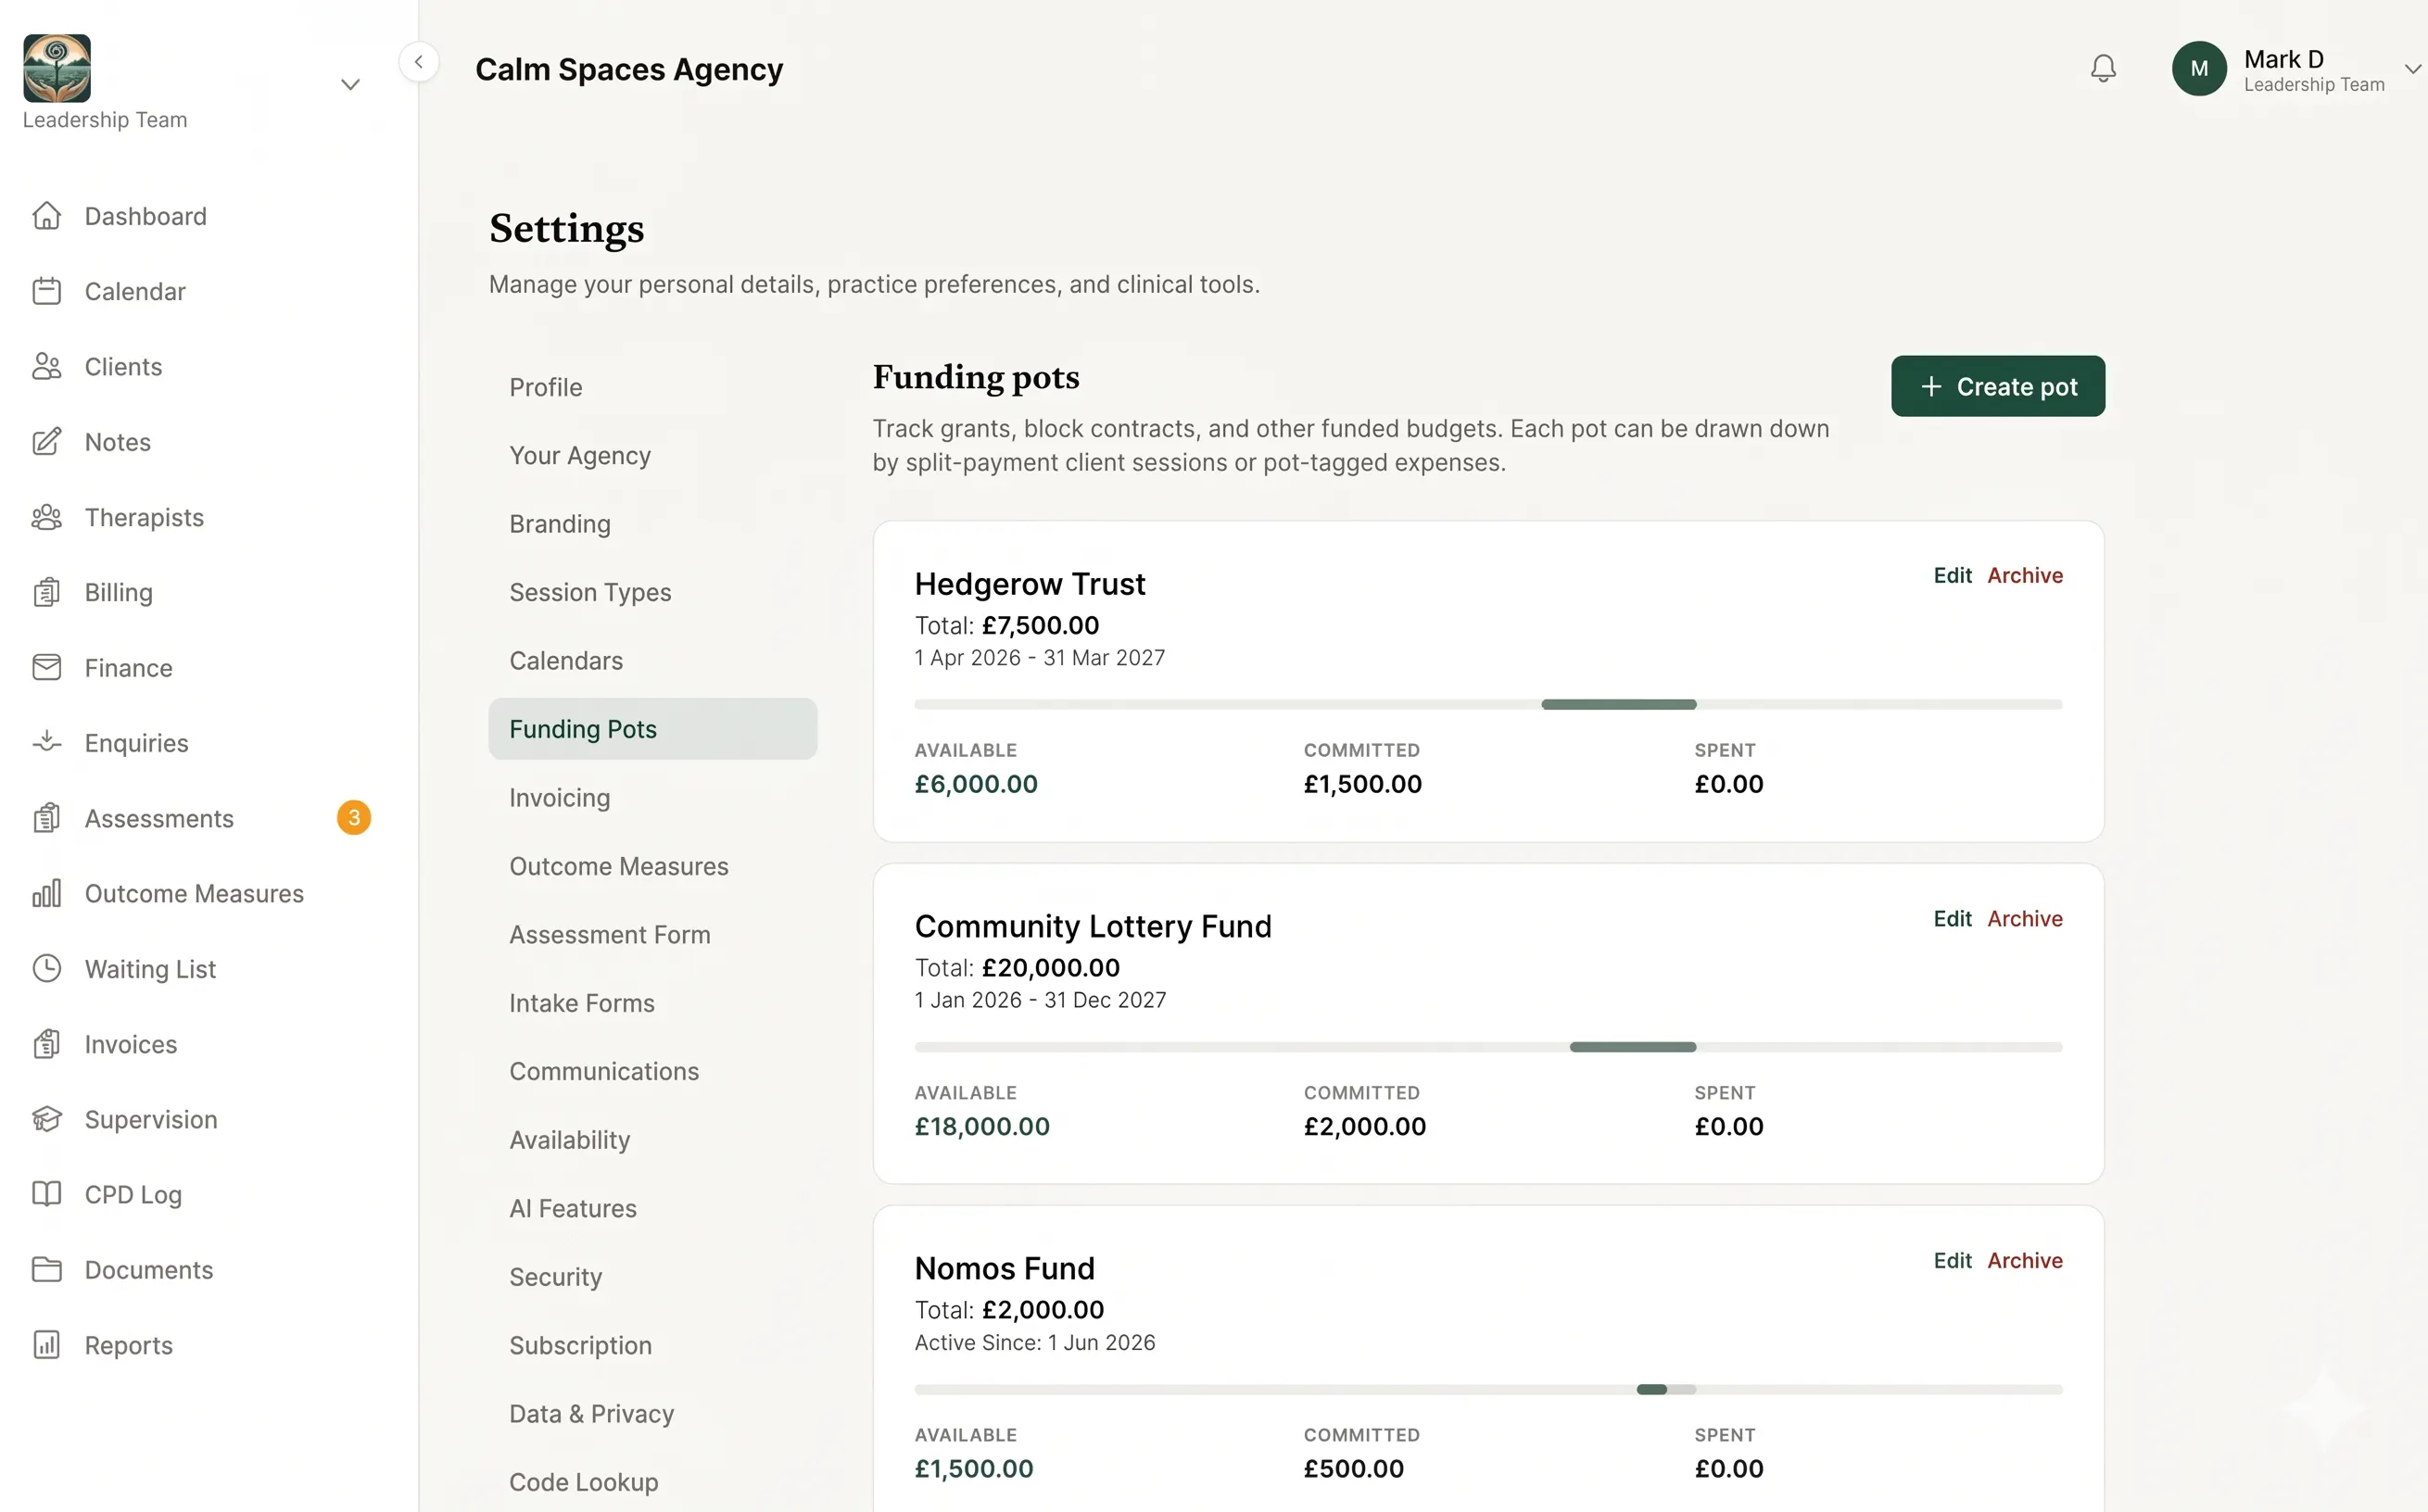
Task: Click the Calm Spaces Agency header title
Action: pos(628,69)
